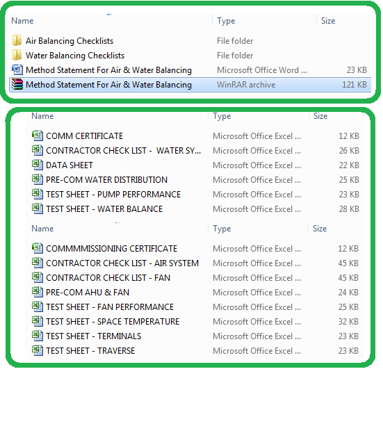Click the '28 KB' size of WATER BALANCE sheet
This screenshot has height=433, width=383.
(349, 209)
